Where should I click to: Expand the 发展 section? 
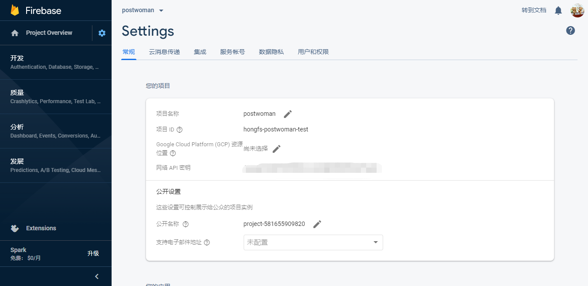tap(56, 165)
